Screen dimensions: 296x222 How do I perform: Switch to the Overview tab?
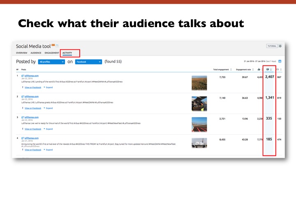pos(21,53)
